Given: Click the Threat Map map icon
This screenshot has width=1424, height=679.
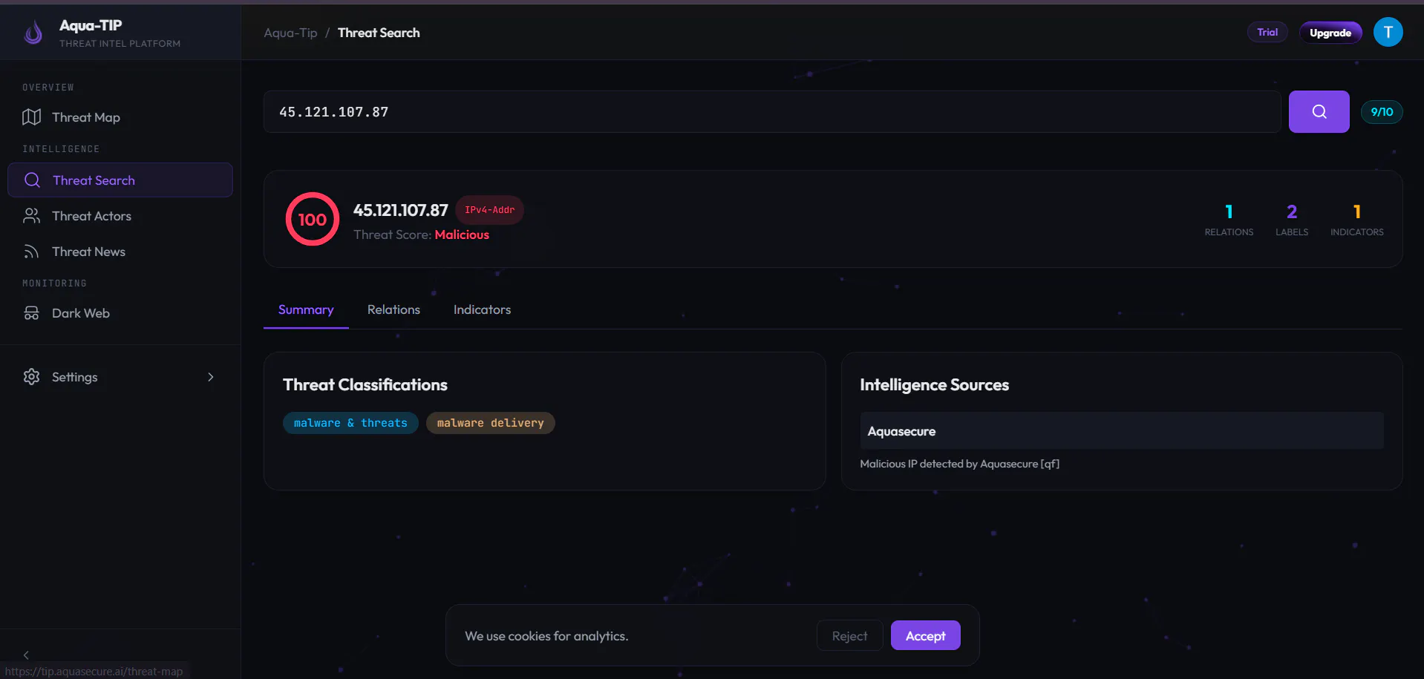Looking at the screenshot, I should point(31,117).
